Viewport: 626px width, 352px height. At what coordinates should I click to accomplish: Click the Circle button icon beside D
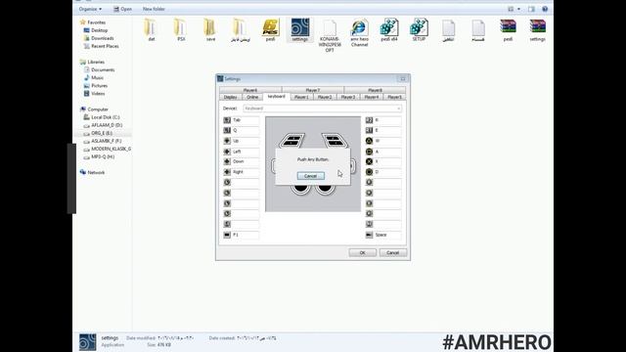click(369, 172)
